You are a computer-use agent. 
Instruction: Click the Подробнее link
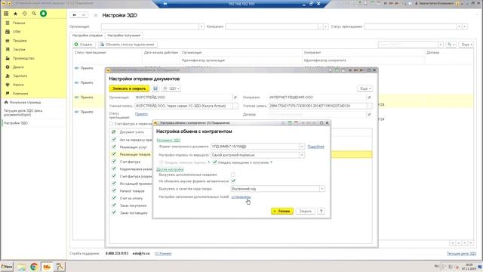click(x=315, y=147)
